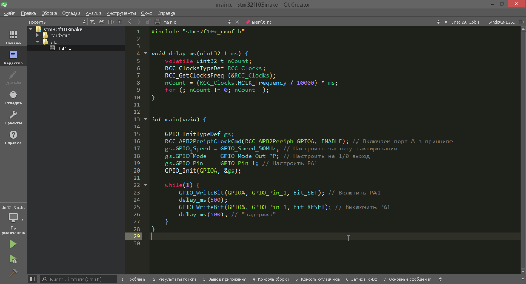The width and height of the screenshot is (526, 284).
Task: Open the Консоль сборки pane
Action: tap(270, 279)
